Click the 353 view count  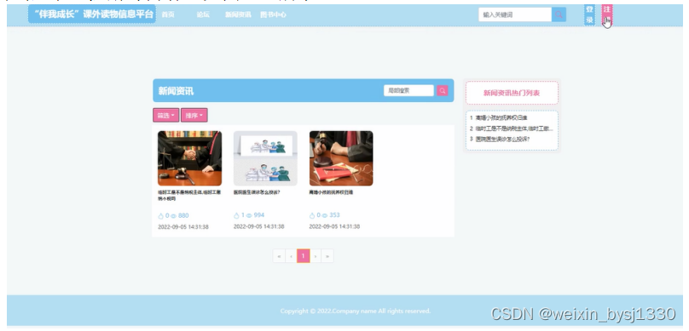click(334, 214)
